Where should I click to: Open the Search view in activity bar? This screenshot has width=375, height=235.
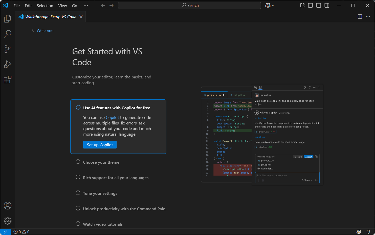[8, 34]
